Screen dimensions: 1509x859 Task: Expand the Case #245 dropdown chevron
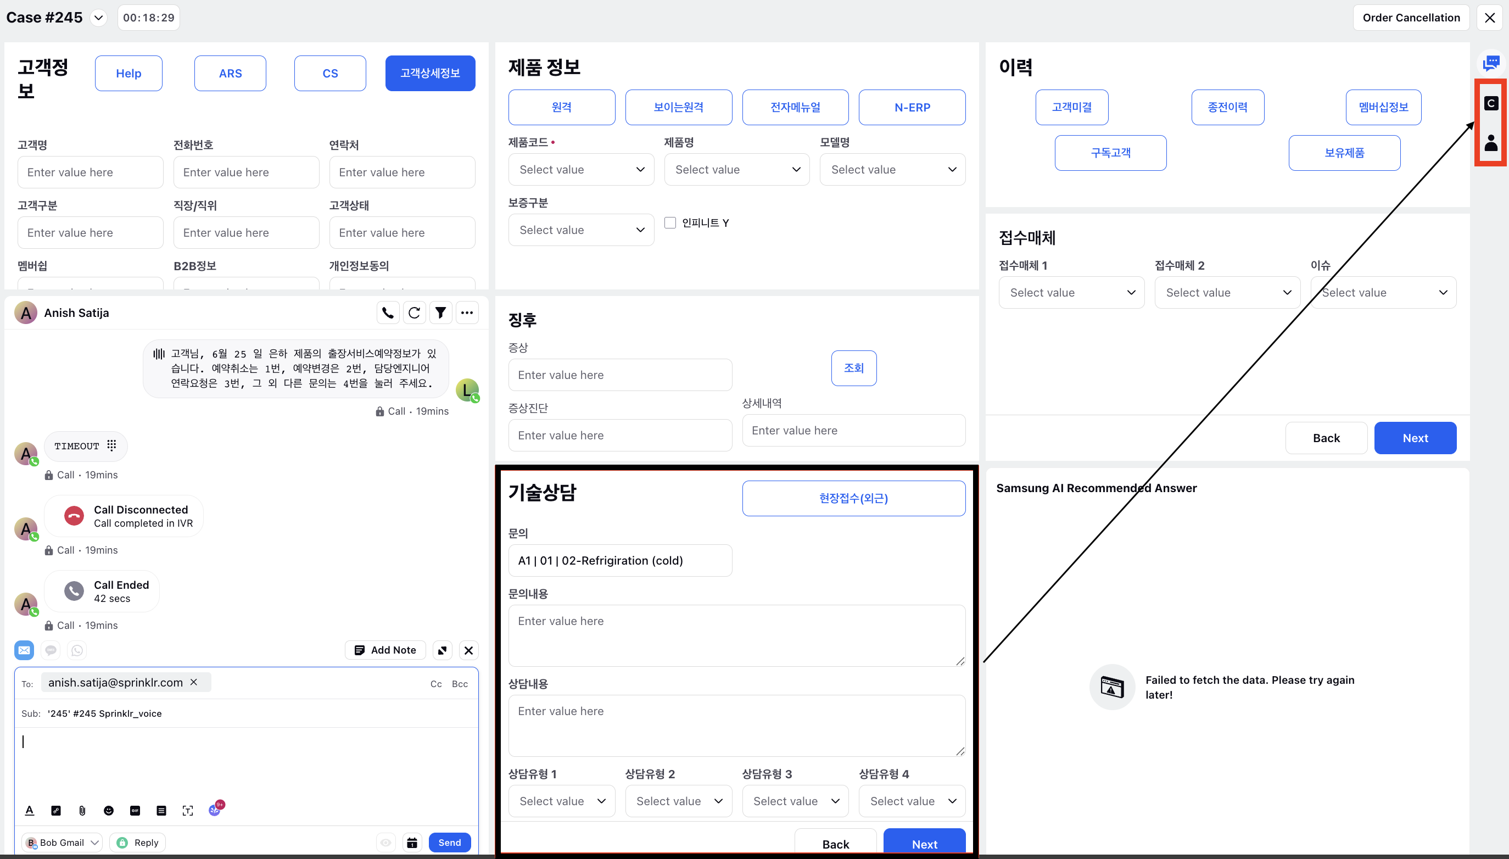(98, 18)
